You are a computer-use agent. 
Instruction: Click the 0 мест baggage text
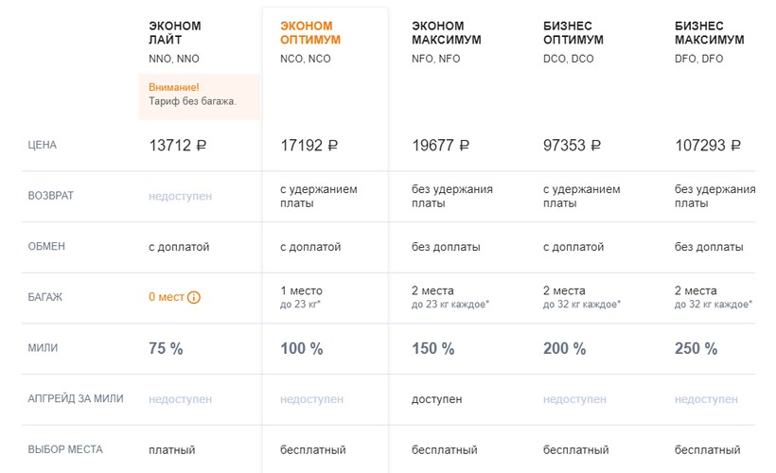167,298
